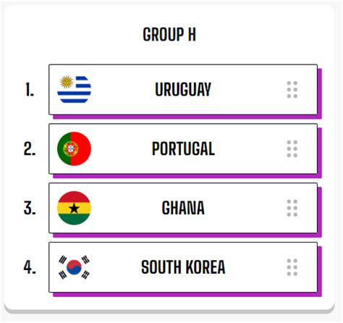Screen dimensions: 343x323
Task: Click the rank number 2 label
Action: (x=30, y=148)
